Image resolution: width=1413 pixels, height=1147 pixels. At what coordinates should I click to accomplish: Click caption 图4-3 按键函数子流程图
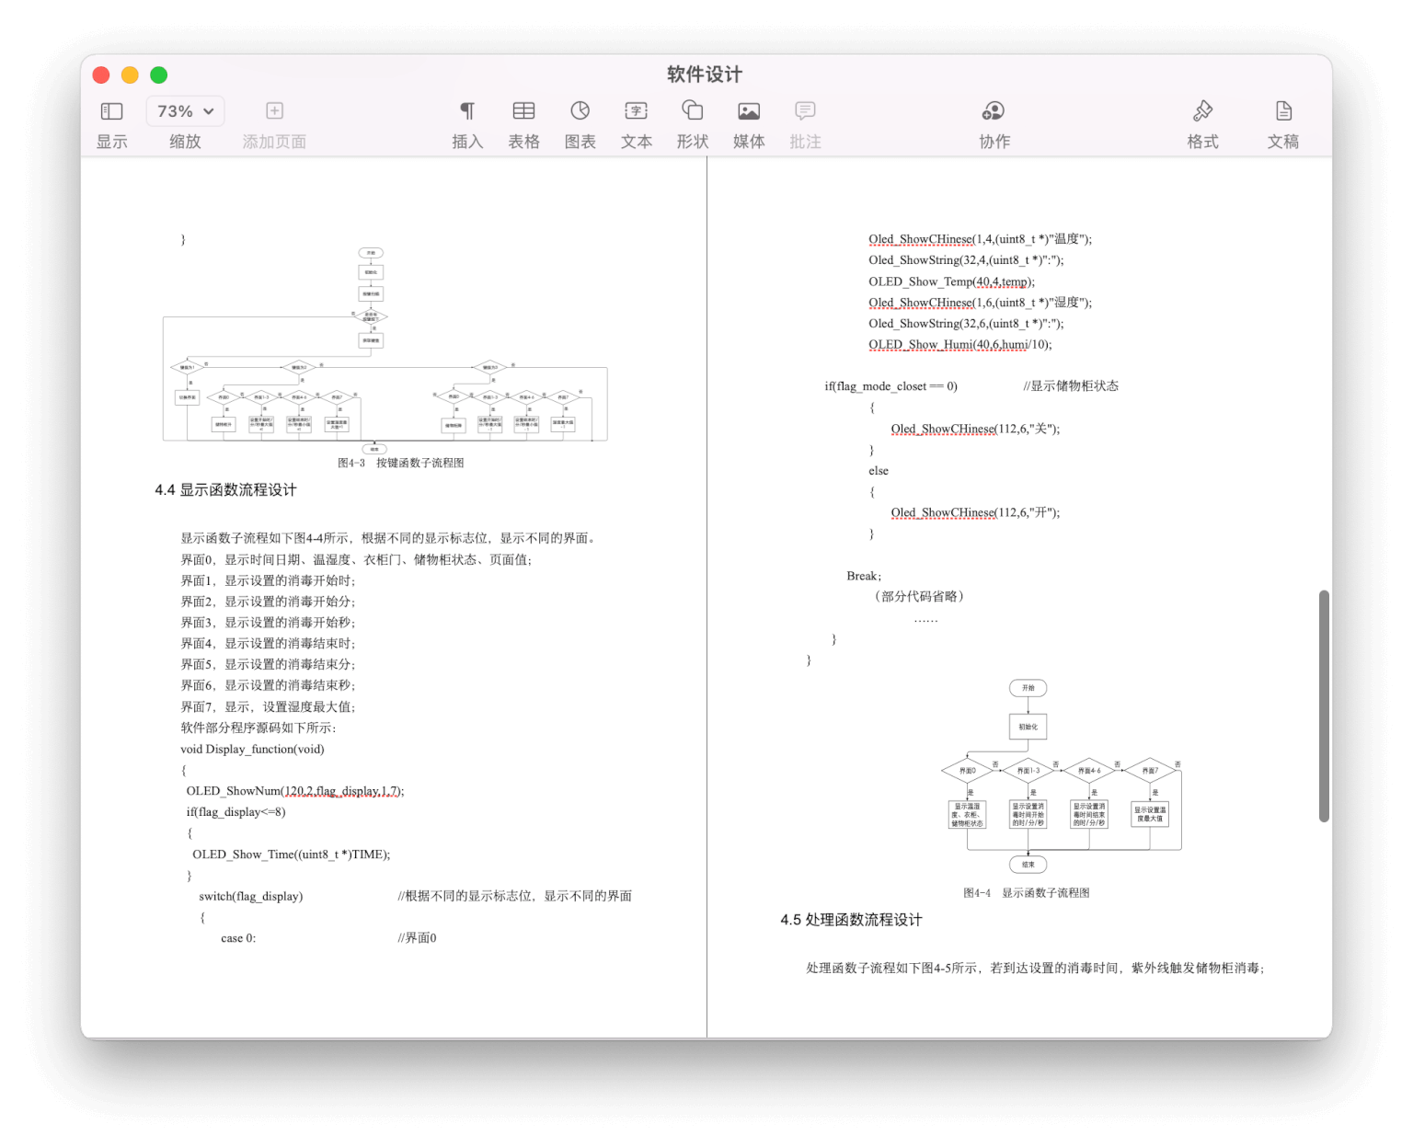pyautogui.click(x=400, y=463)
